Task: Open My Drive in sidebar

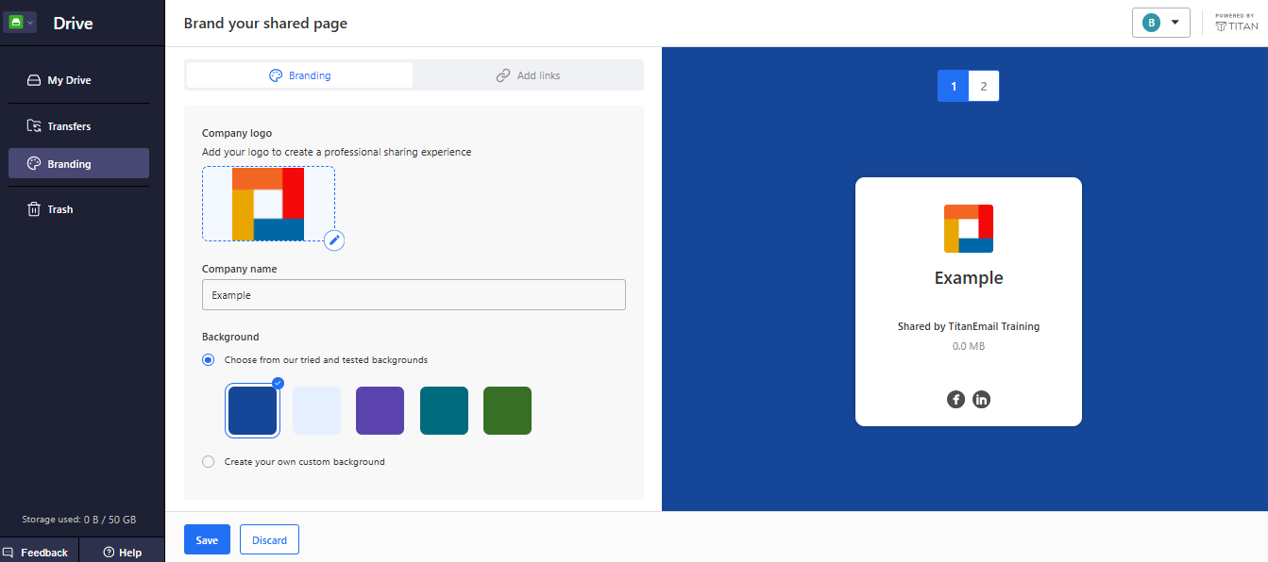Action: [x=78, y=81]
